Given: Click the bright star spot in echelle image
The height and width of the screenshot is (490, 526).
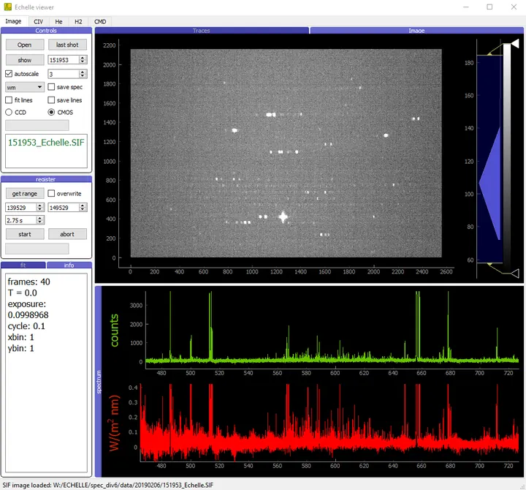Looking at the screenshot, I should (283, 217).
